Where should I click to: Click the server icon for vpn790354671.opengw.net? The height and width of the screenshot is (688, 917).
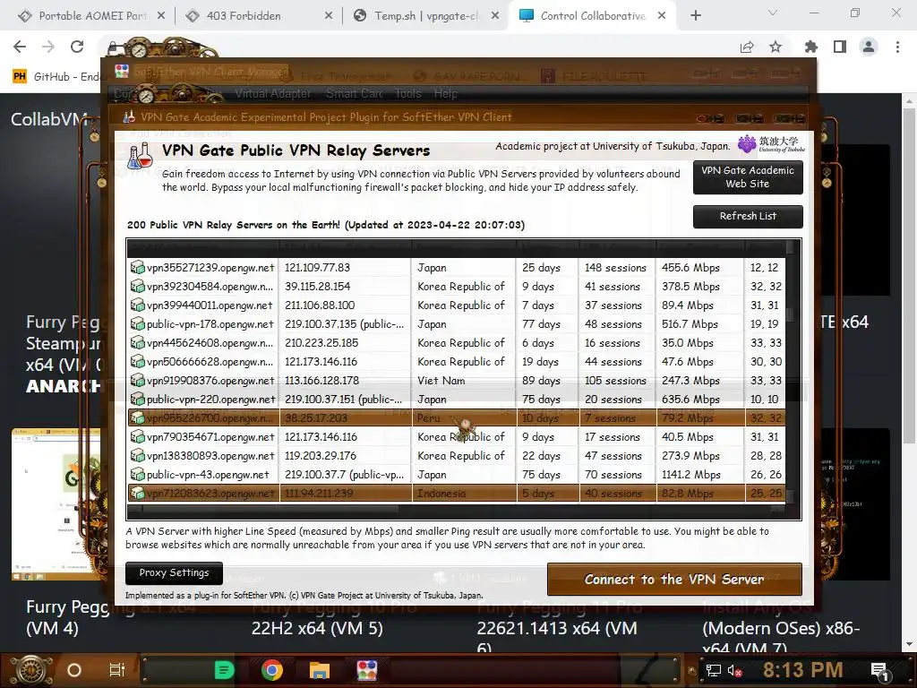(137, 436)
